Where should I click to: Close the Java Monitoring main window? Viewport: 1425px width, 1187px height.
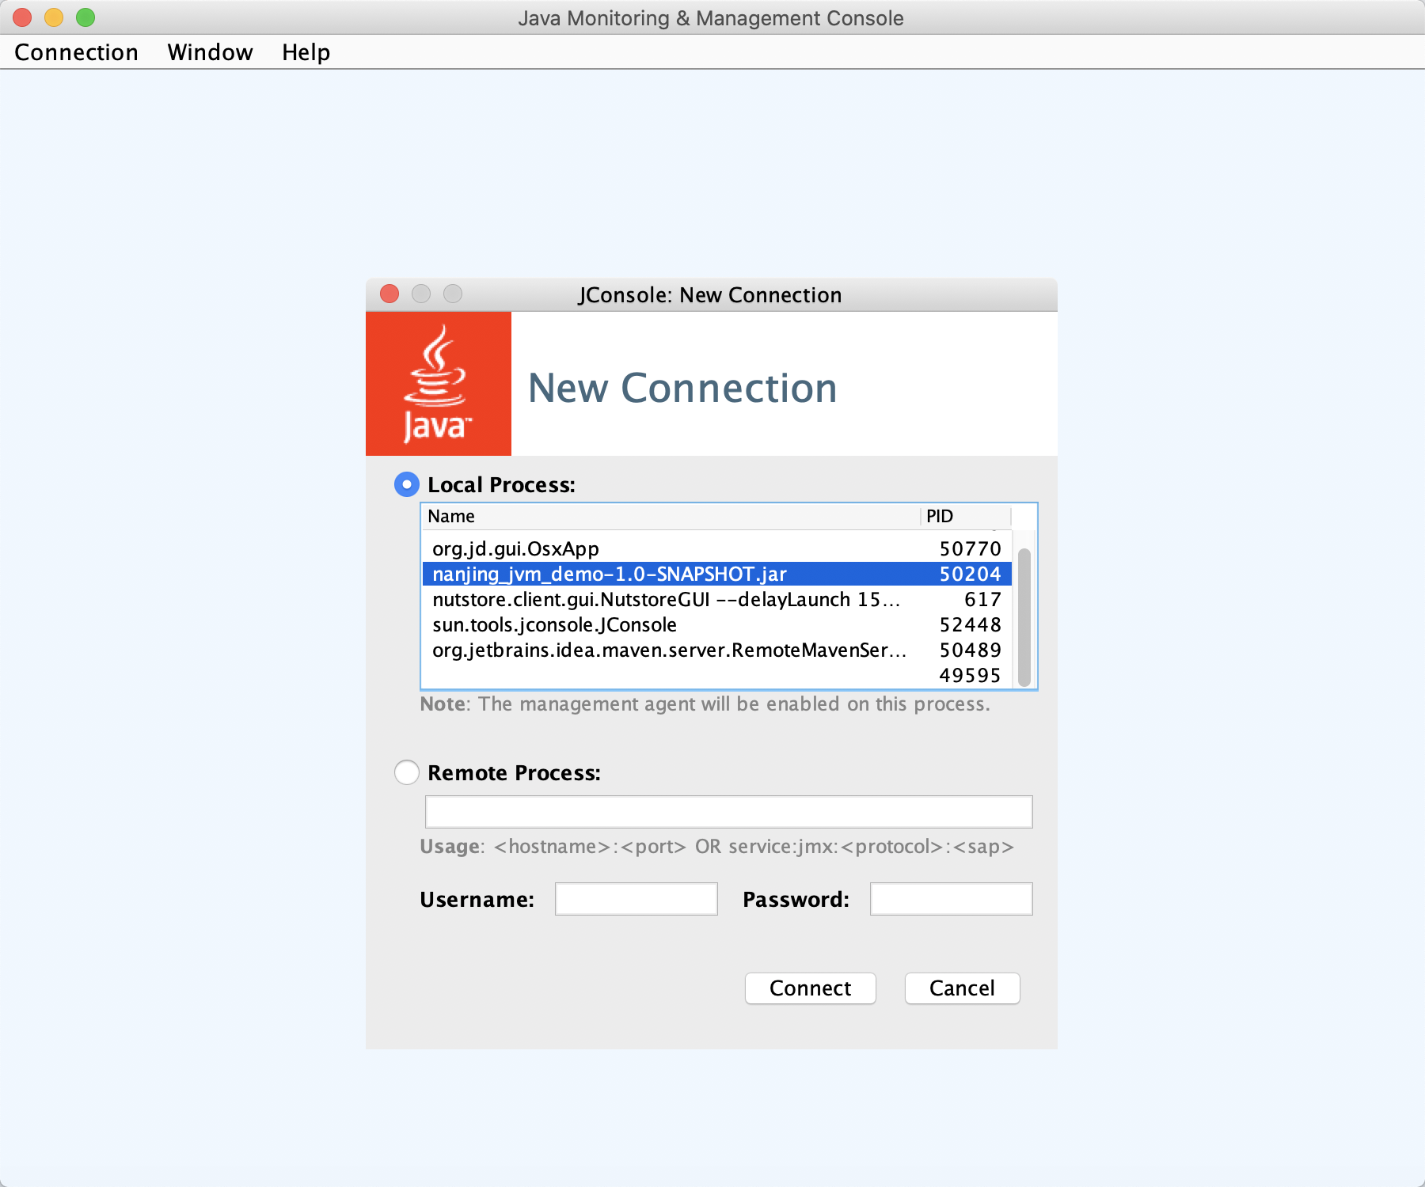click(x=22, y=17)
